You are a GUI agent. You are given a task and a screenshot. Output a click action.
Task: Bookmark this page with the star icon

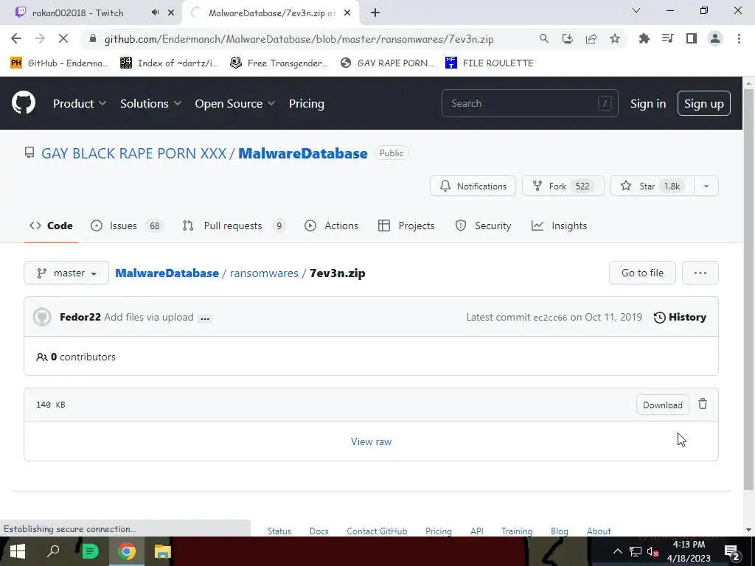coord(615,39)
